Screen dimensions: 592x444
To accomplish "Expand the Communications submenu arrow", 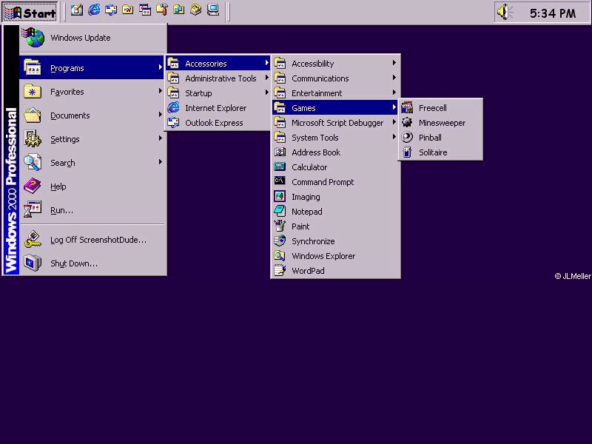I will 394,78.
